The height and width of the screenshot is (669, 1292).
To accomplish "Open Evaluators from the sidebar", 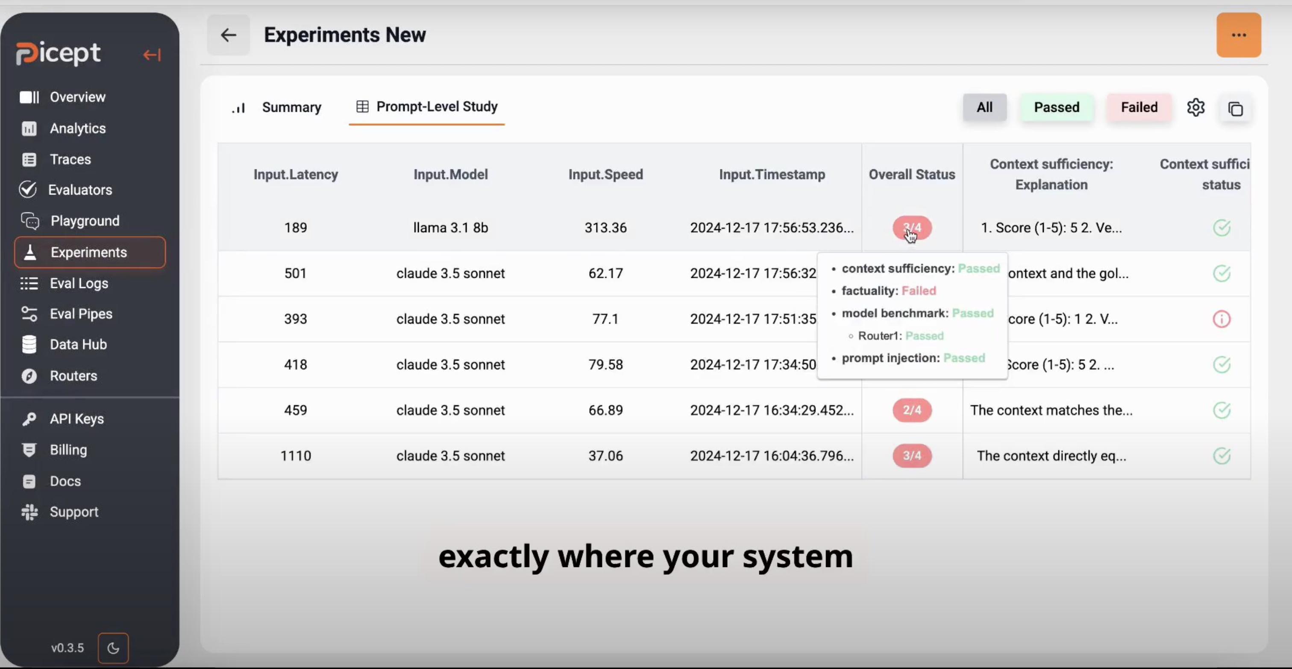I will click(80, 190).
